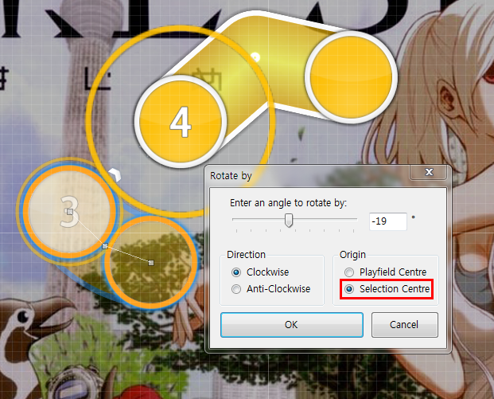Click the angle input field showing -19
Screen dimensions: 494x399
pos(388,221)
